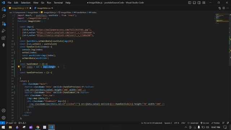
Task: Open the Manage gear icon
Action: [4, 118]
